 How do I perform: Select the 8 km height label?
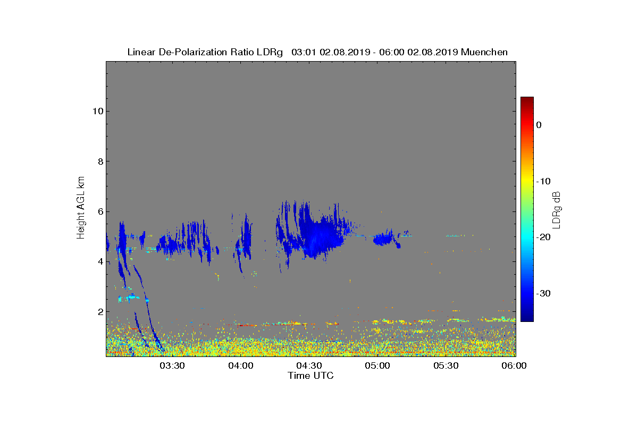(99, 161)
